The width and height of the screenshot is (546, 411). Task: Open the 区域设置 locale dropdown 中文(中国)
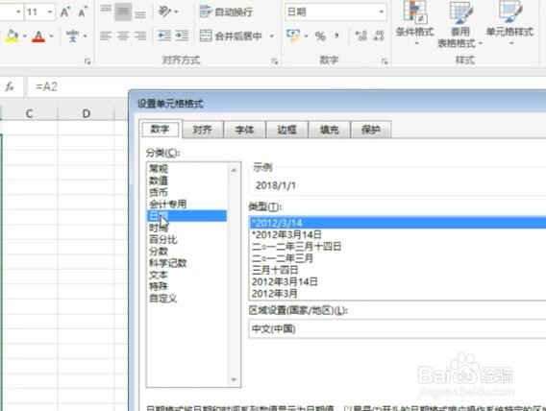point(397,328)
